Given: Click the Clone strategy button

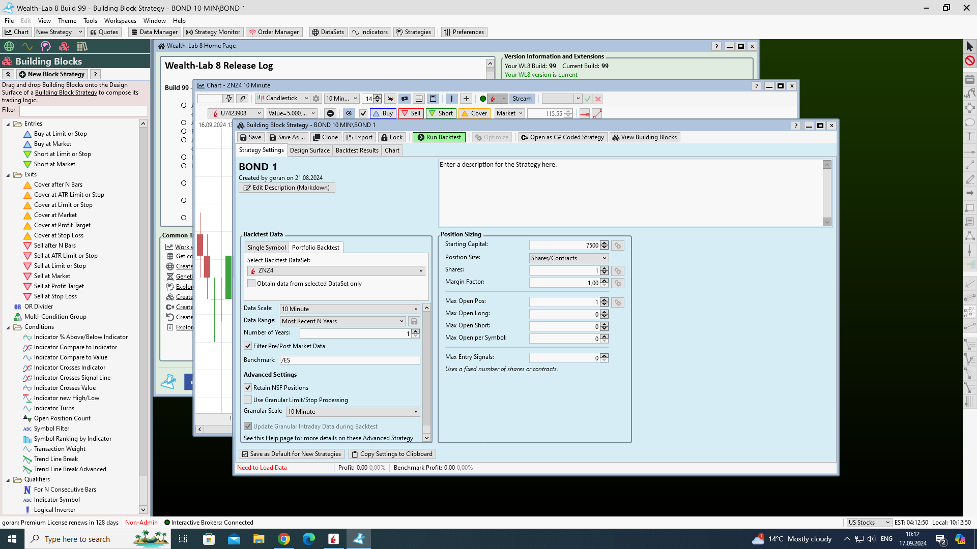Looking at the screenshot, I should [x=325, y=137].
